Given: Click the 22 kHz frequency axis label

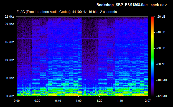Looking at the screenshot, I should [9, 17].
